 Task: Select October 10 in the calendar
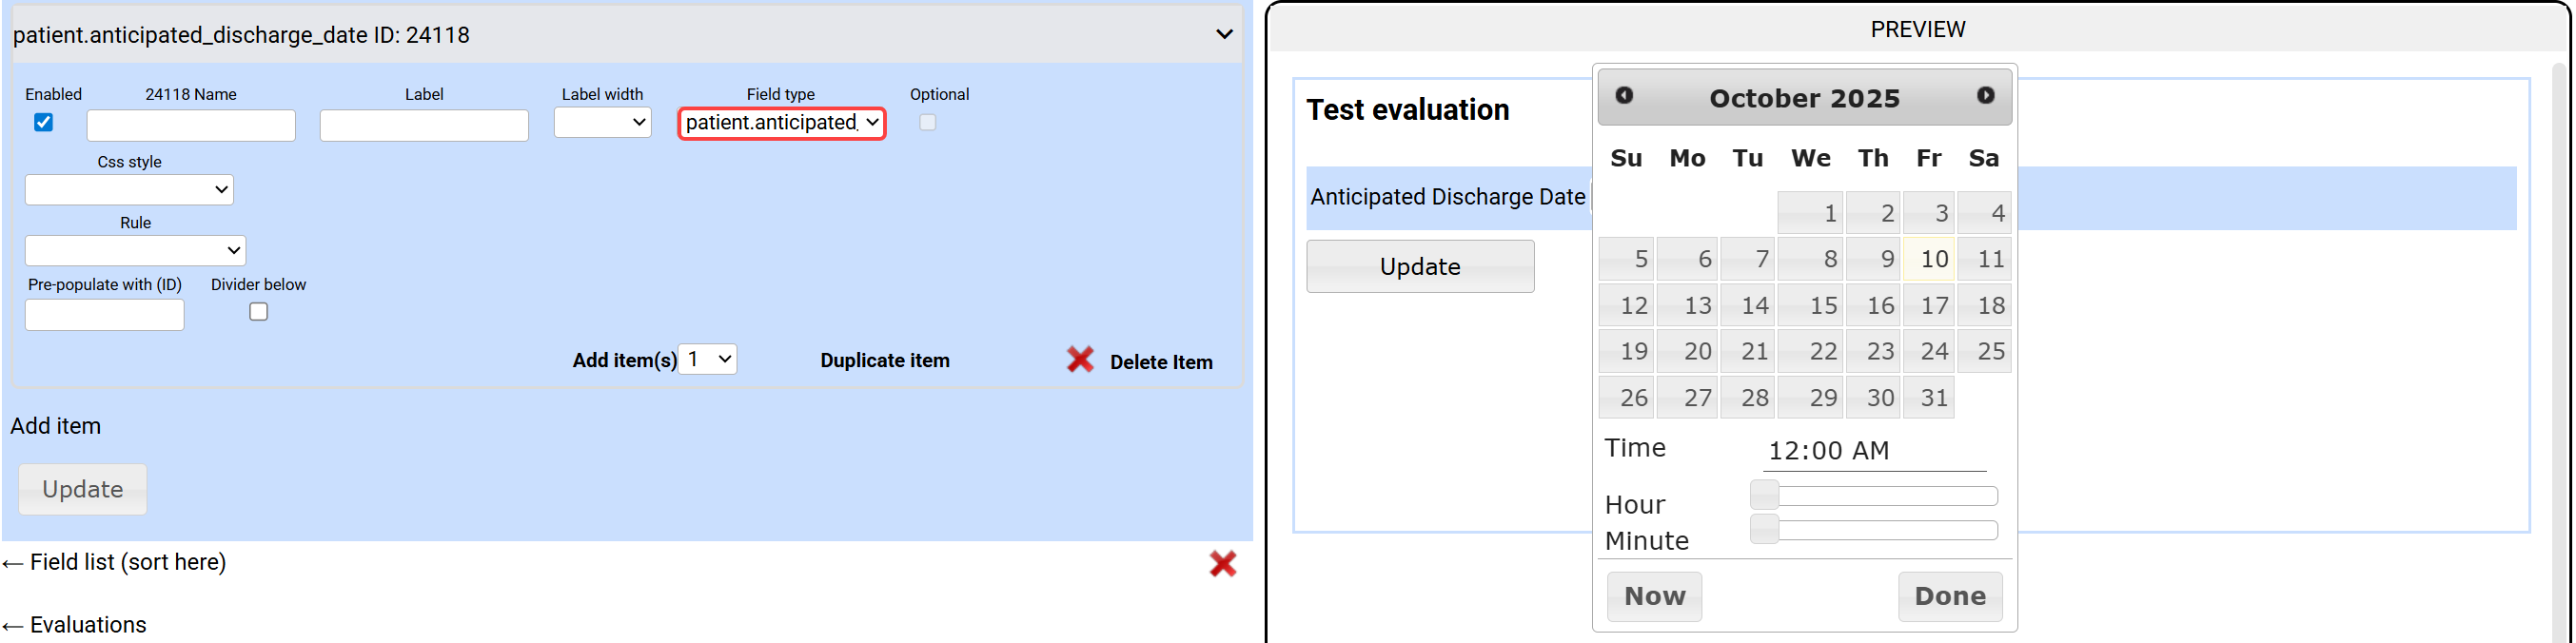coord(1929,260)
